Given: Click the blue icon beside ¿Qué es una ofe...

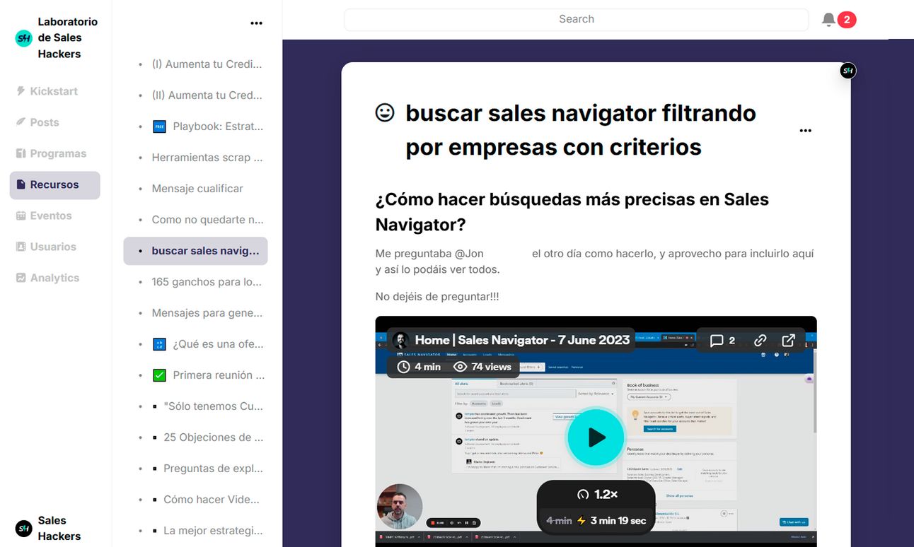Looking at the screenshot, I should (x=159, y=344).
